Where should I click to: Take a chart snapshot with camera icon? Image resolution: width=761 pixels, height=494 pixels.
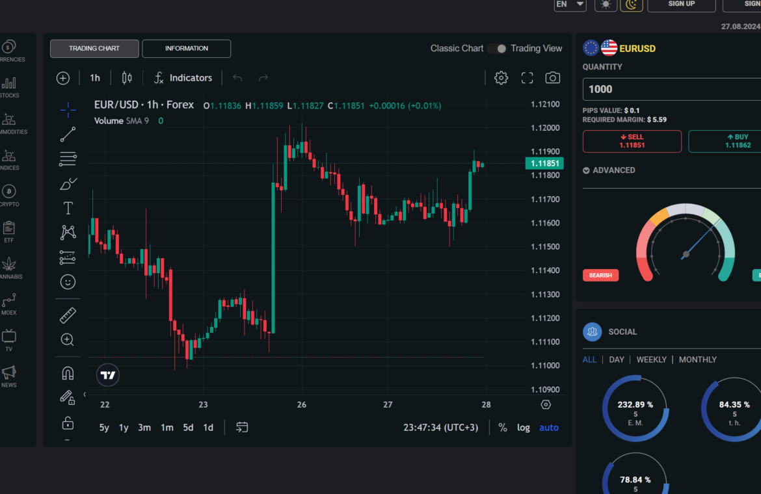(552, 78)
